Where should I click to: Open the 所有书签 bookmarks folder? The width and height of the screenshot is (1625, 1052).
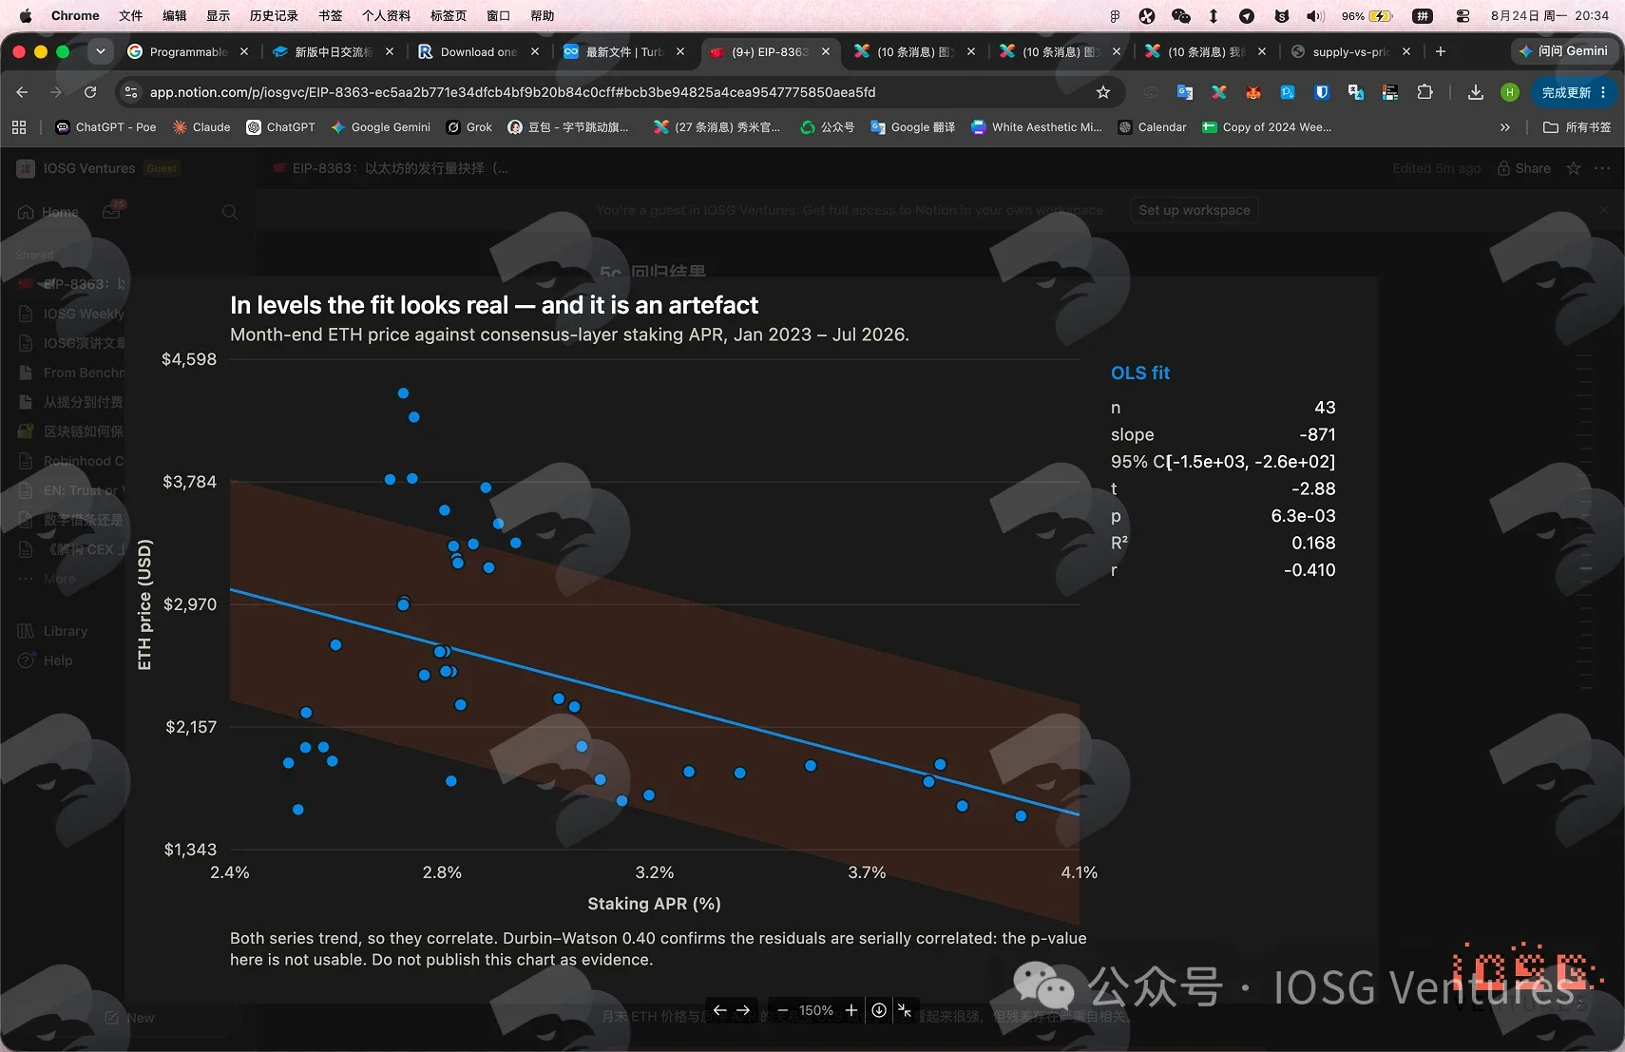pyautogui.click(x=1577, y=127)
